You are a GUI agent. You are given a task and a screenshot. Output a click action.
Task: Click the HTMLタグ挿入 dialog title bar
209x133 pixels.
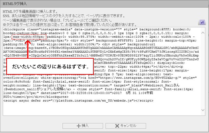tap(104, 4)
